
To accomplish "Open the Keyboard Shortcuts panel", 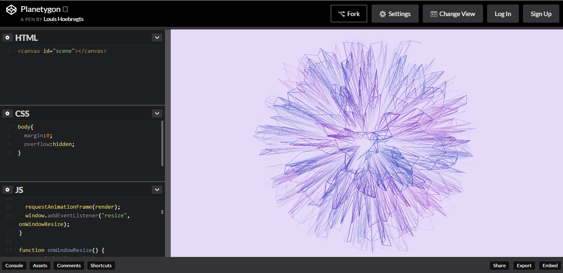I will [x=101, y=265].
